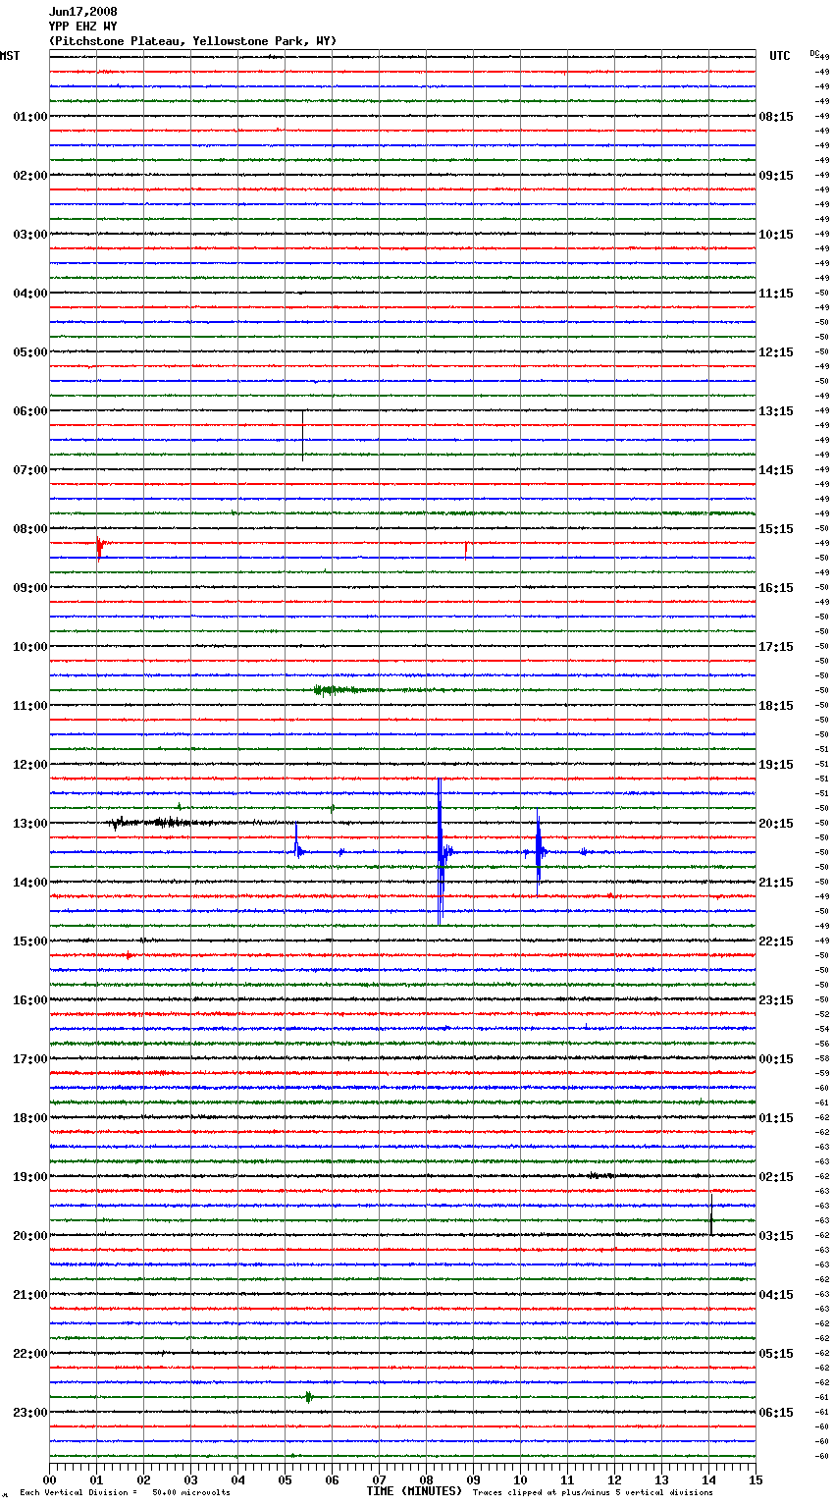Click the black signal burst on the 19:00 trace
This screenshot has width=834, height=1506.
click(x=600, y=1175)
